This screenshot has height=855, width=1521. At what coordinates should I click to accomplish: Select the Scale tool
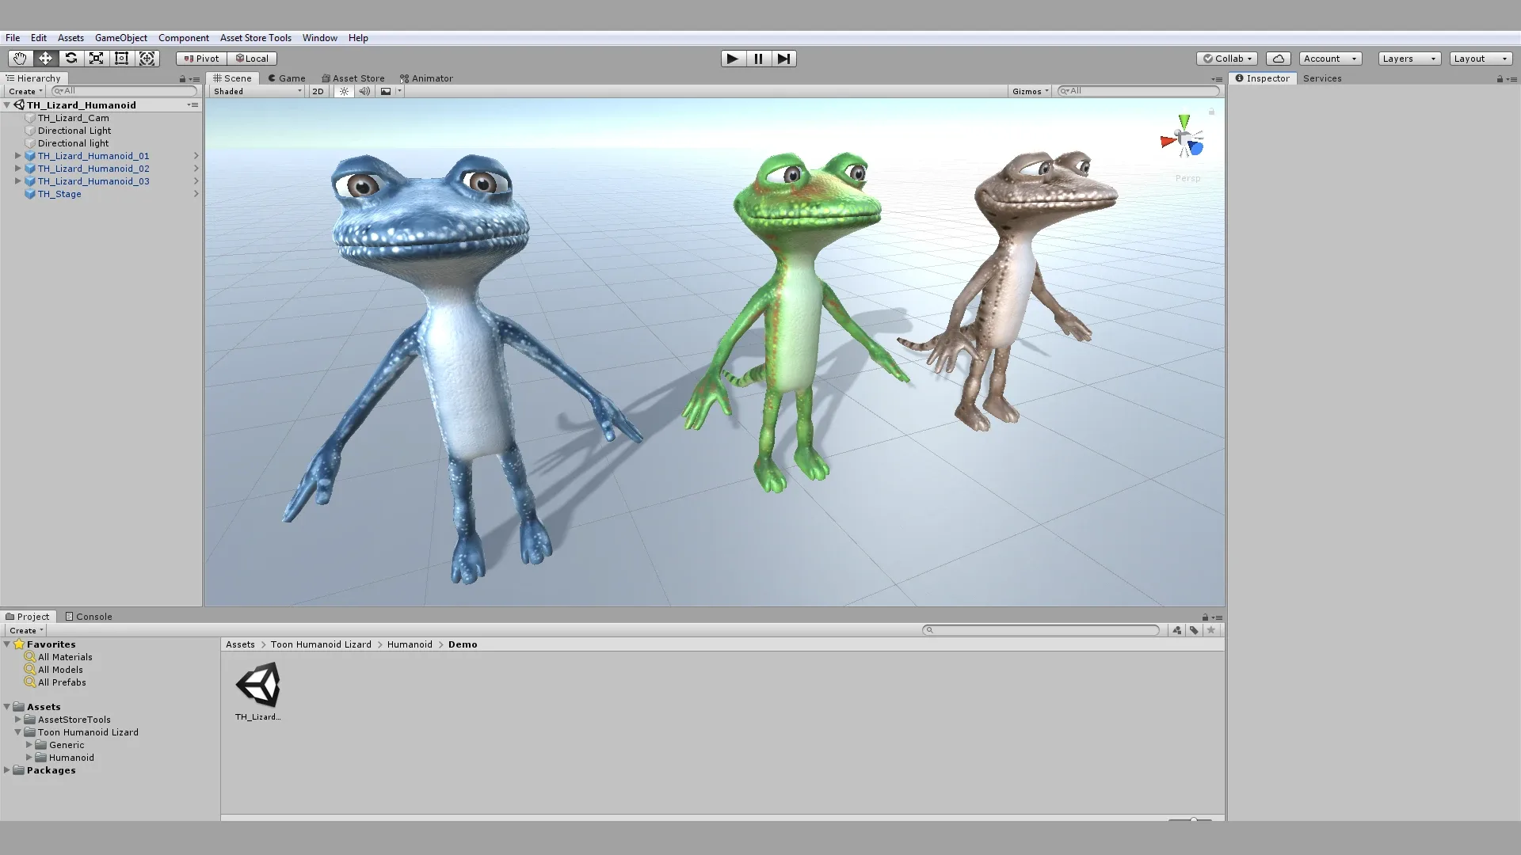point(96,59)
